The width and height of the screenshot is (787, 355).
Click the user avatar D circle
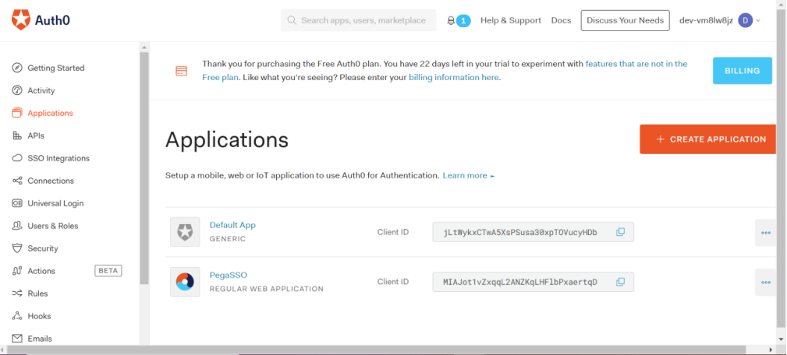(746, 20)
